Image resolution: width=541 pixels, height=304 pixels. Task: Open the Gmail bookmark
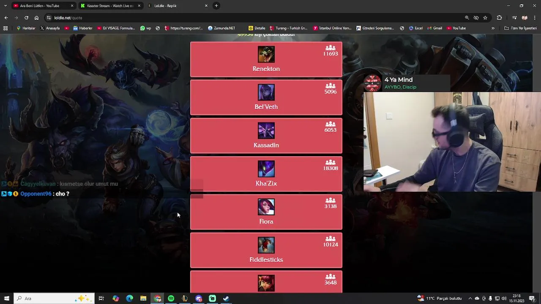click(x=434, y=28)
